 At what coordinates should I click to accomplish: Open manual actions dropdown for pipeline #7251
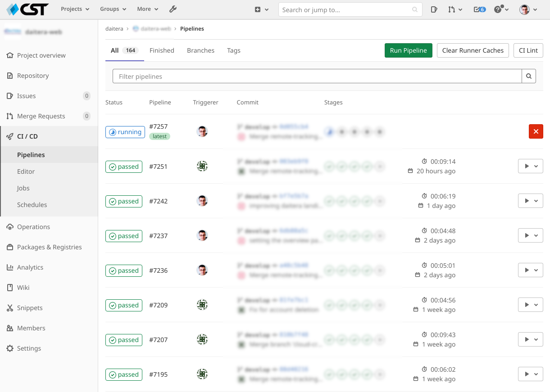pos(531,166)
